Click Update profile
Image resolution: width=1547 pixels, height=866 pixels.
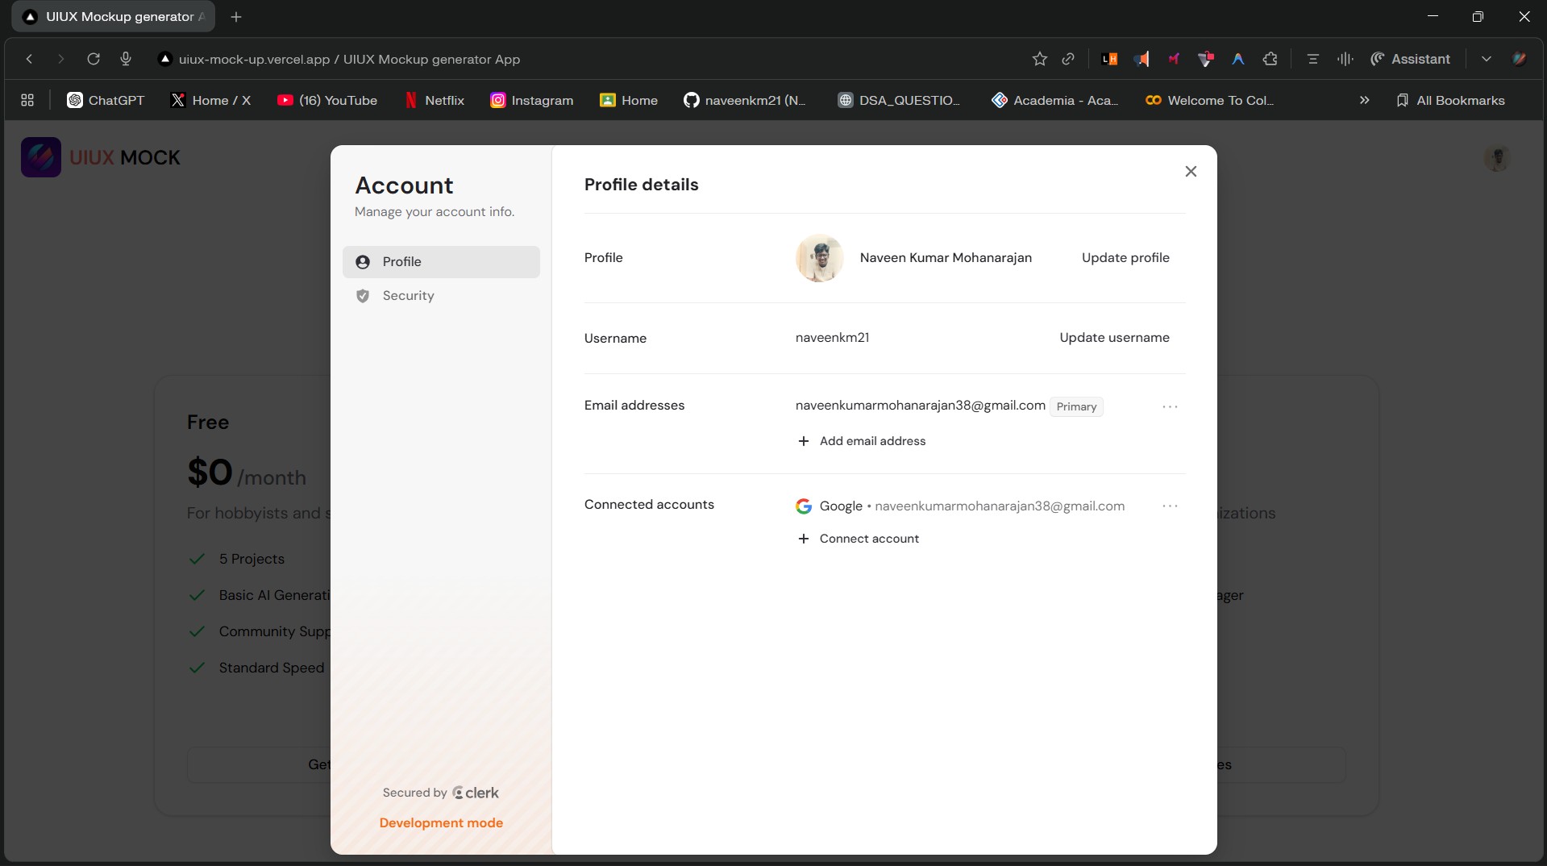(x=1125, y=258)
